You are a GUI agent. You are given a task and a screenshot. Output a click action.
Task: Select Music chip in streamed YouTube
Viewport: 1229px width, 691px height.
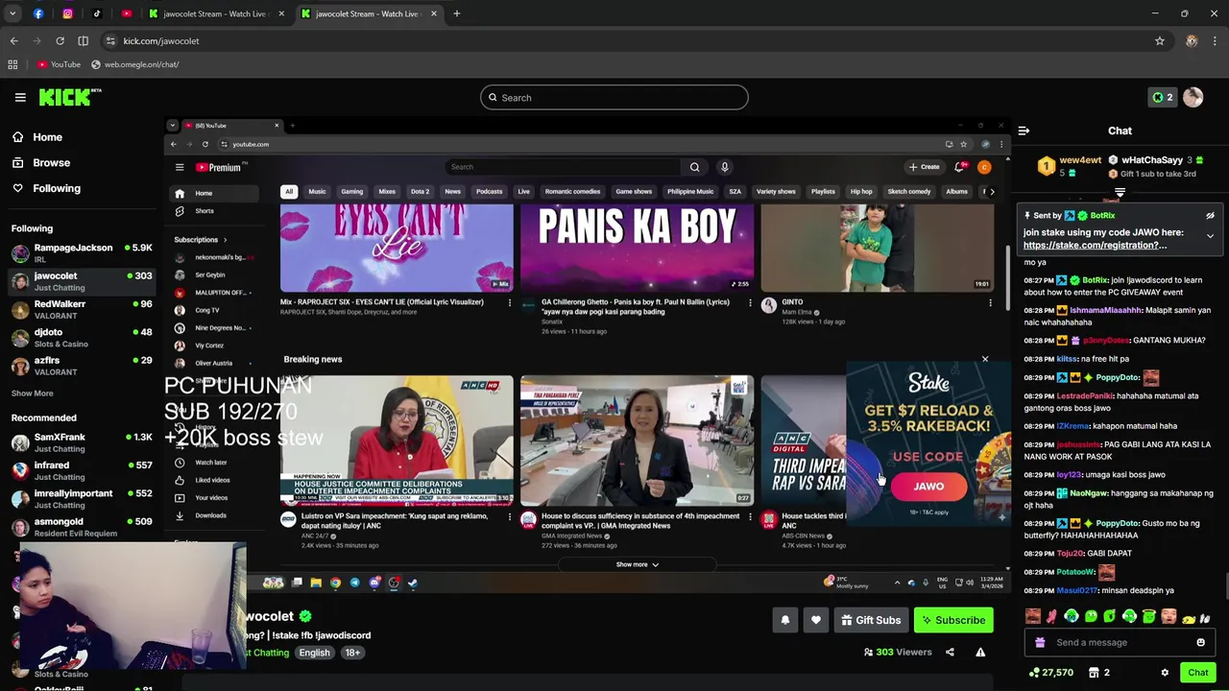tap(317, 191)
